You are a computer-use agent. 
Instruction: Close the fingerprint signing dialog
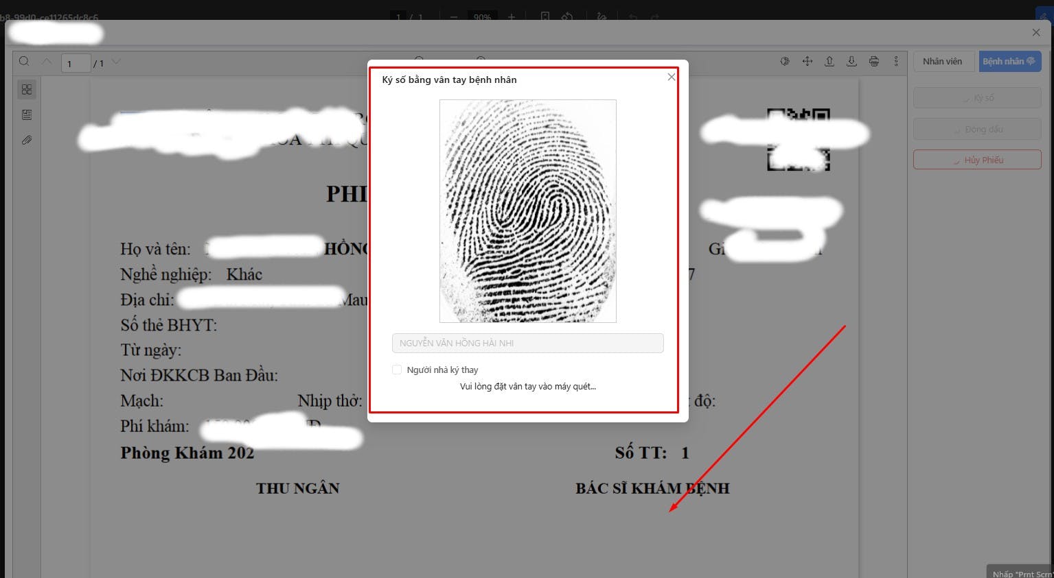tap(672, 77)
